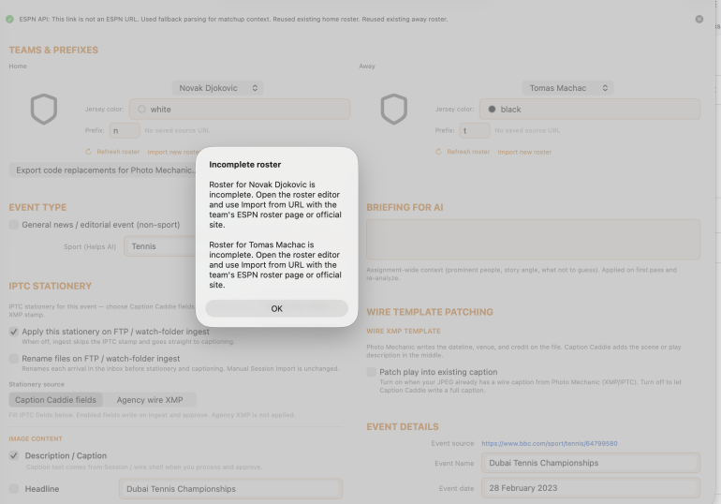The height and width of the screenshot is (504, 721).
Task: Click the EVENT DETAILS heading
Action: click(403, 427)
